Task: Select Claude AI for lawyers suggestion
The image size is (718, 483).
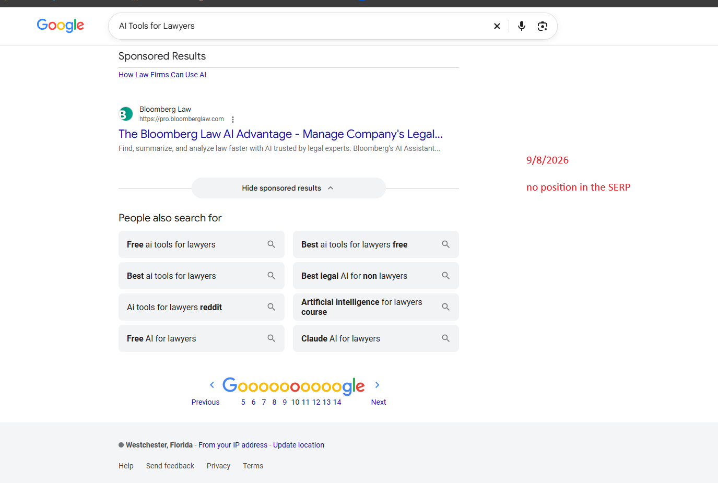Action: pyautogui.click(x=376, y=338)
